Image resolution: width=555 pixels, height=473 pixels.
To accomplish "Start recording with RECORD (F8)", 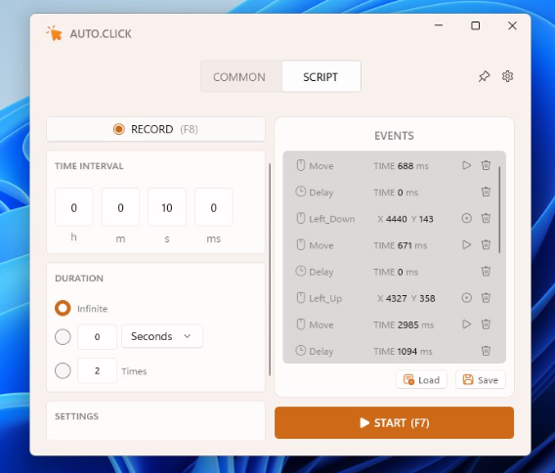I will (x=155, y=129).
